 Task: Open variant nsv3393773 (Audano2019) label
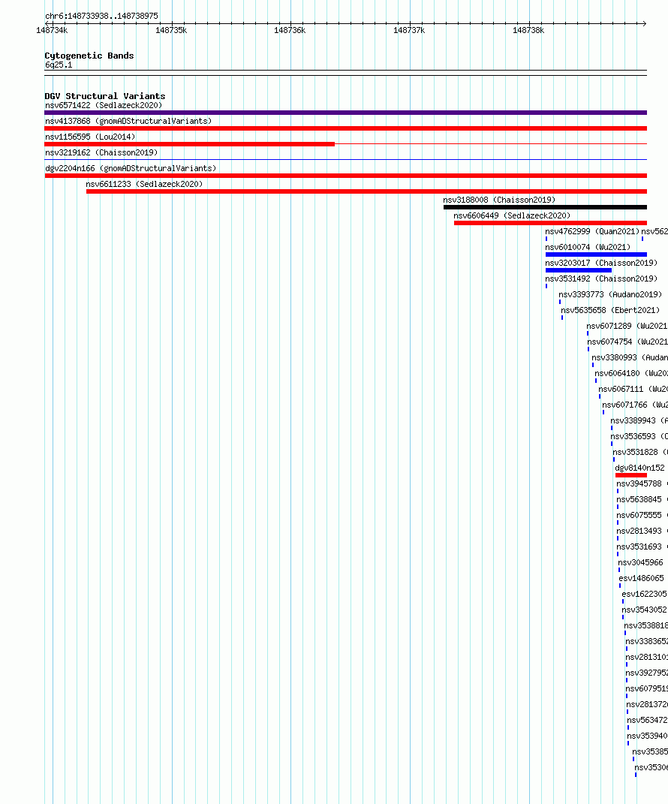point(610,294)
